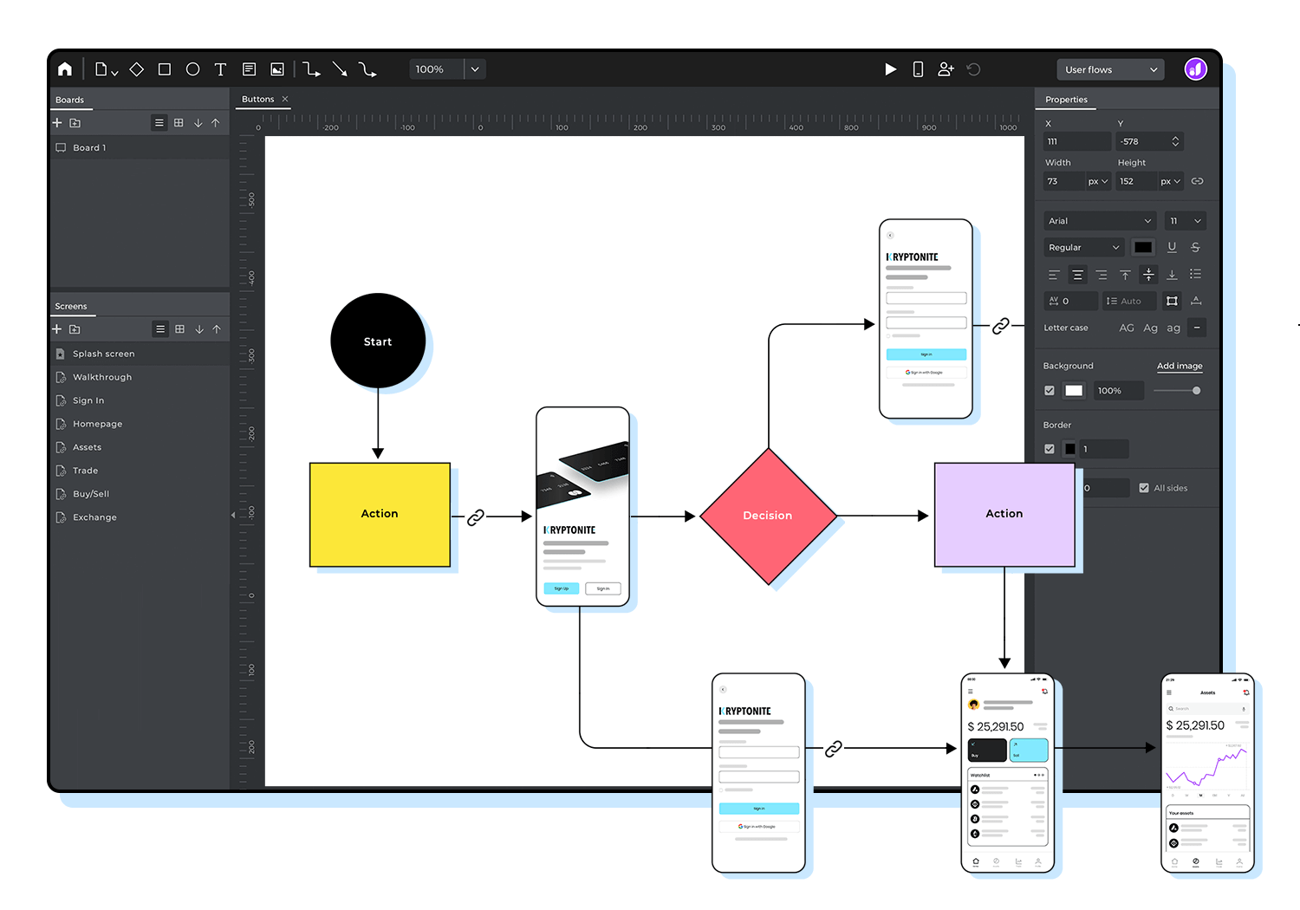This screenshot has width=1300, height=910.
Task: Select the Homepage screen in the list
Action: (x=97, y=424)
